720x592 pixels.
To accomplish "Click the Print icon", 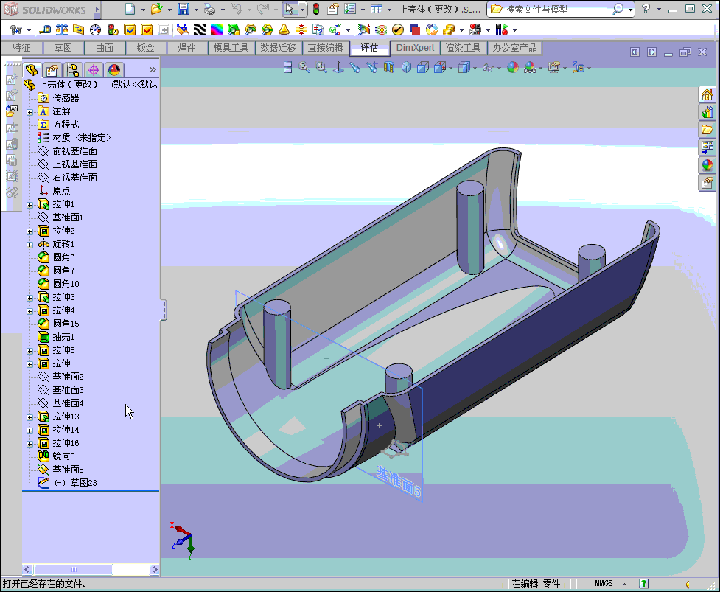I will 209,9.
